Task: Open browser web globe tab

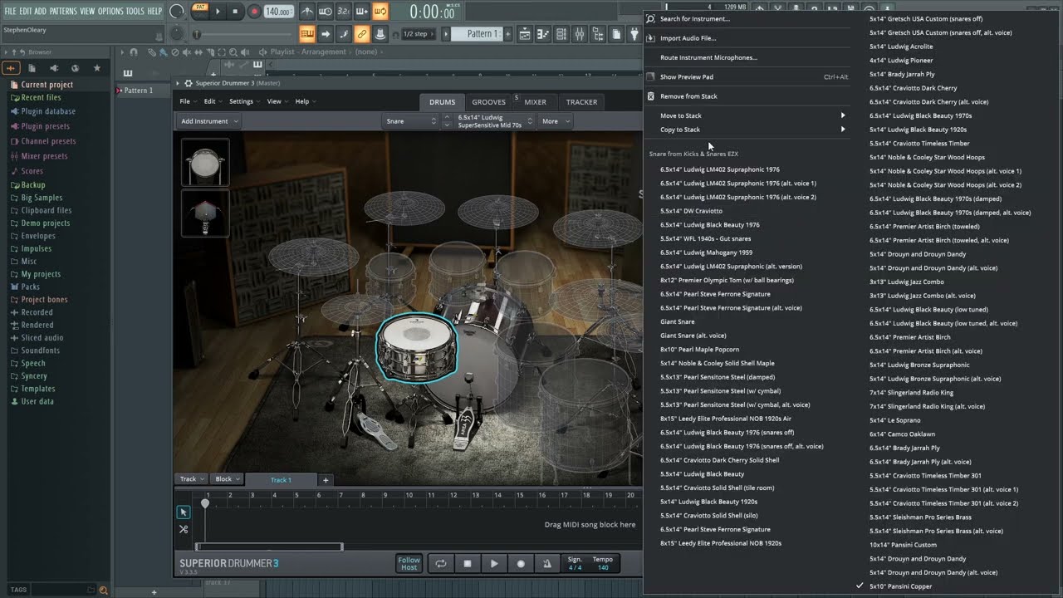Action: [x=76, y=68]
